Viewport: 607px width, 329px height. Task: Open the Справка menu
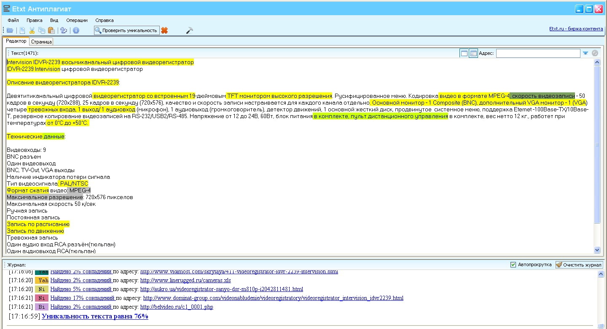click(105, 20)
